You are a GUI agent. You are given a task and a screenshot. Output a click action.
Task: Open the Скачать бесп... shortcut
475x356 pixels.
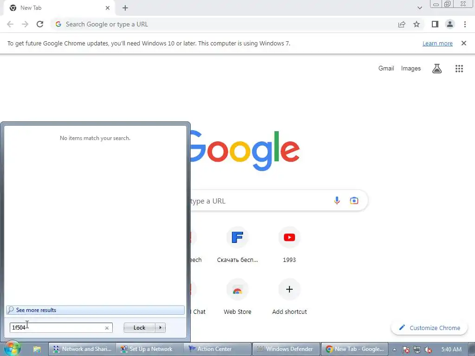tap(237, 245)
